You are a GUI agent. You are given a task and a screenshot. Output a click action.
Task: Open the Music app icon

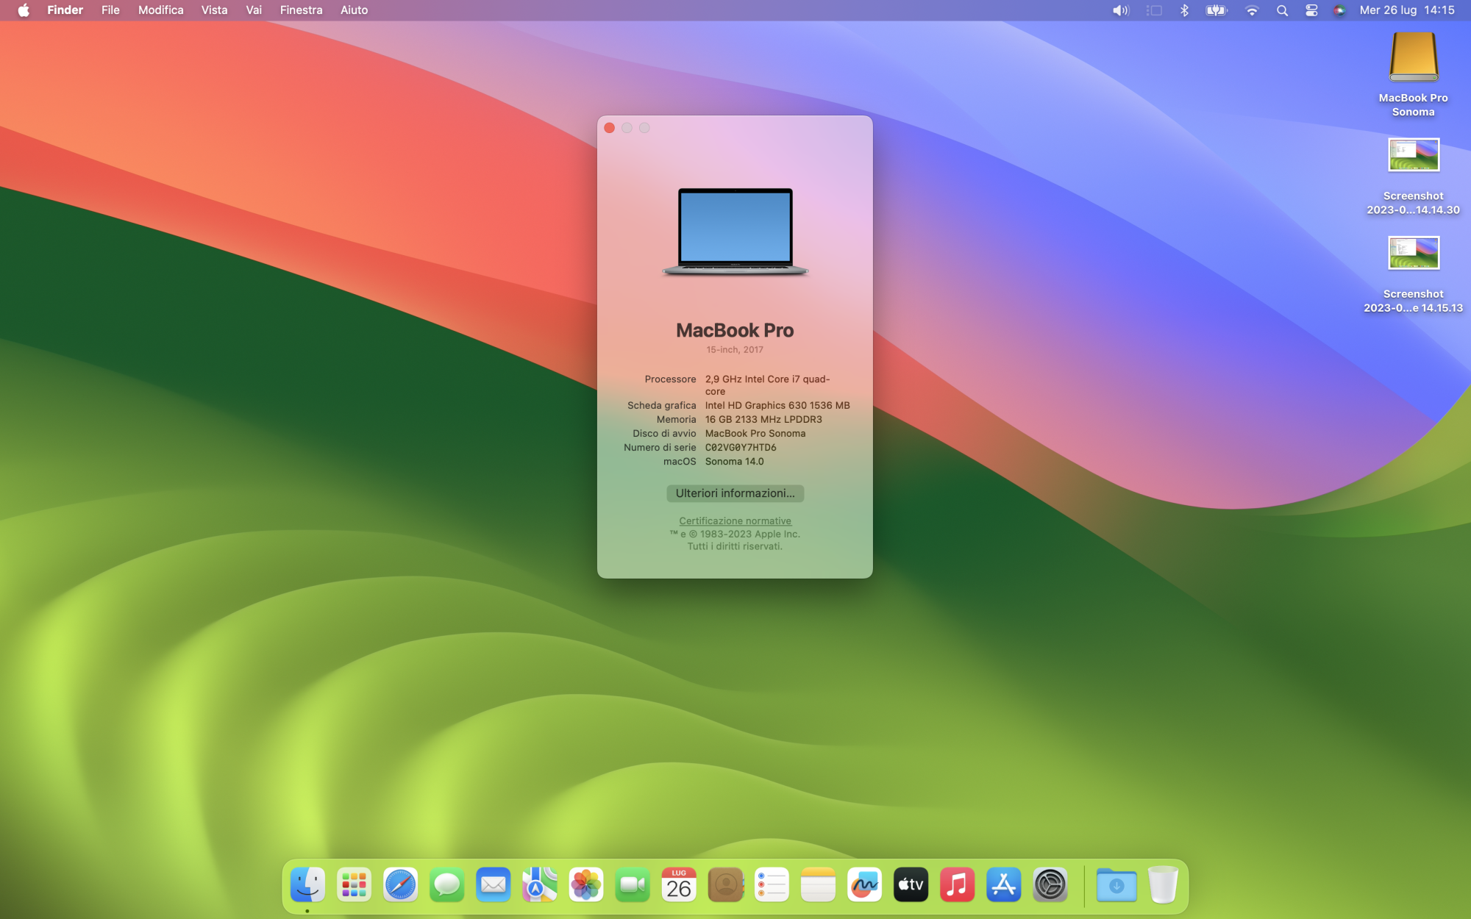coord(957,884)
